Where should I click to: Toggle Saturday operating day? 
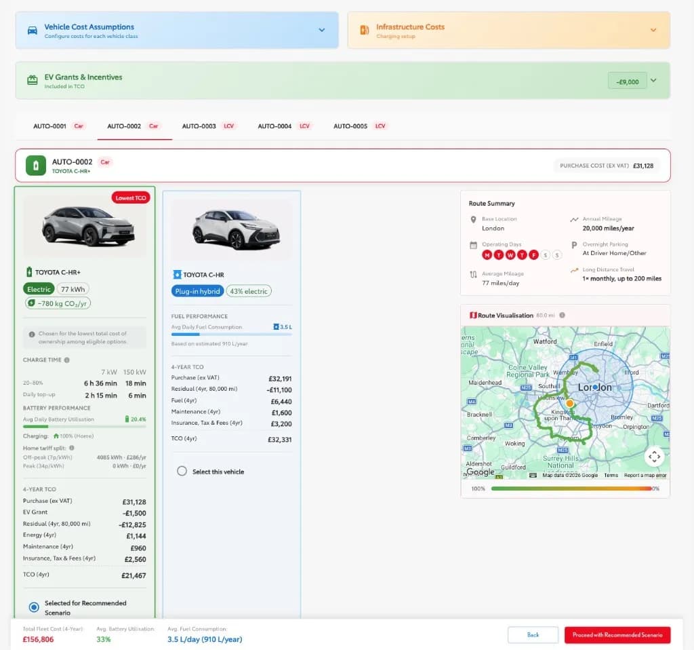tap(546, 255)
